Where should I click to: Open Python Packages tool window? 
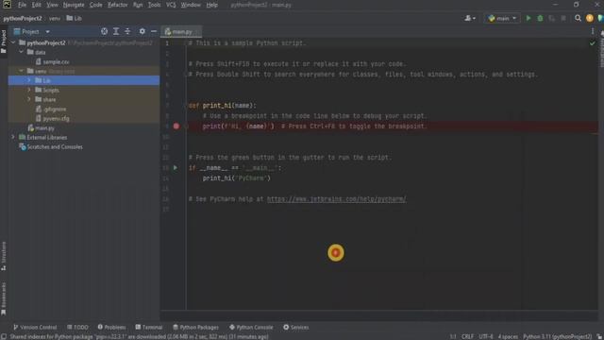(195, 328)
